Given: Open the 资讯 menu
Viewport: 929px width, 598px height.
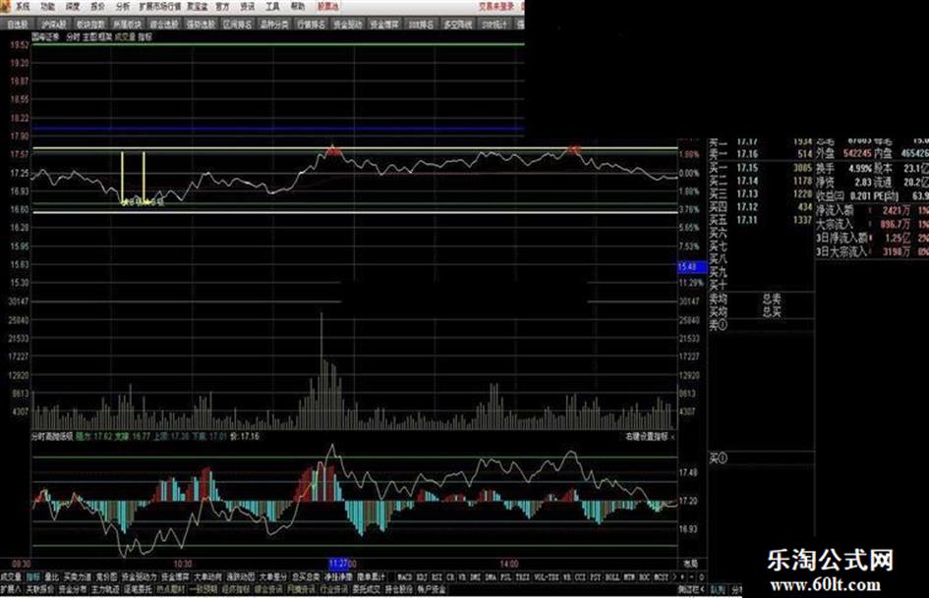Looking at the screenshot, I should tap(247, 7).
